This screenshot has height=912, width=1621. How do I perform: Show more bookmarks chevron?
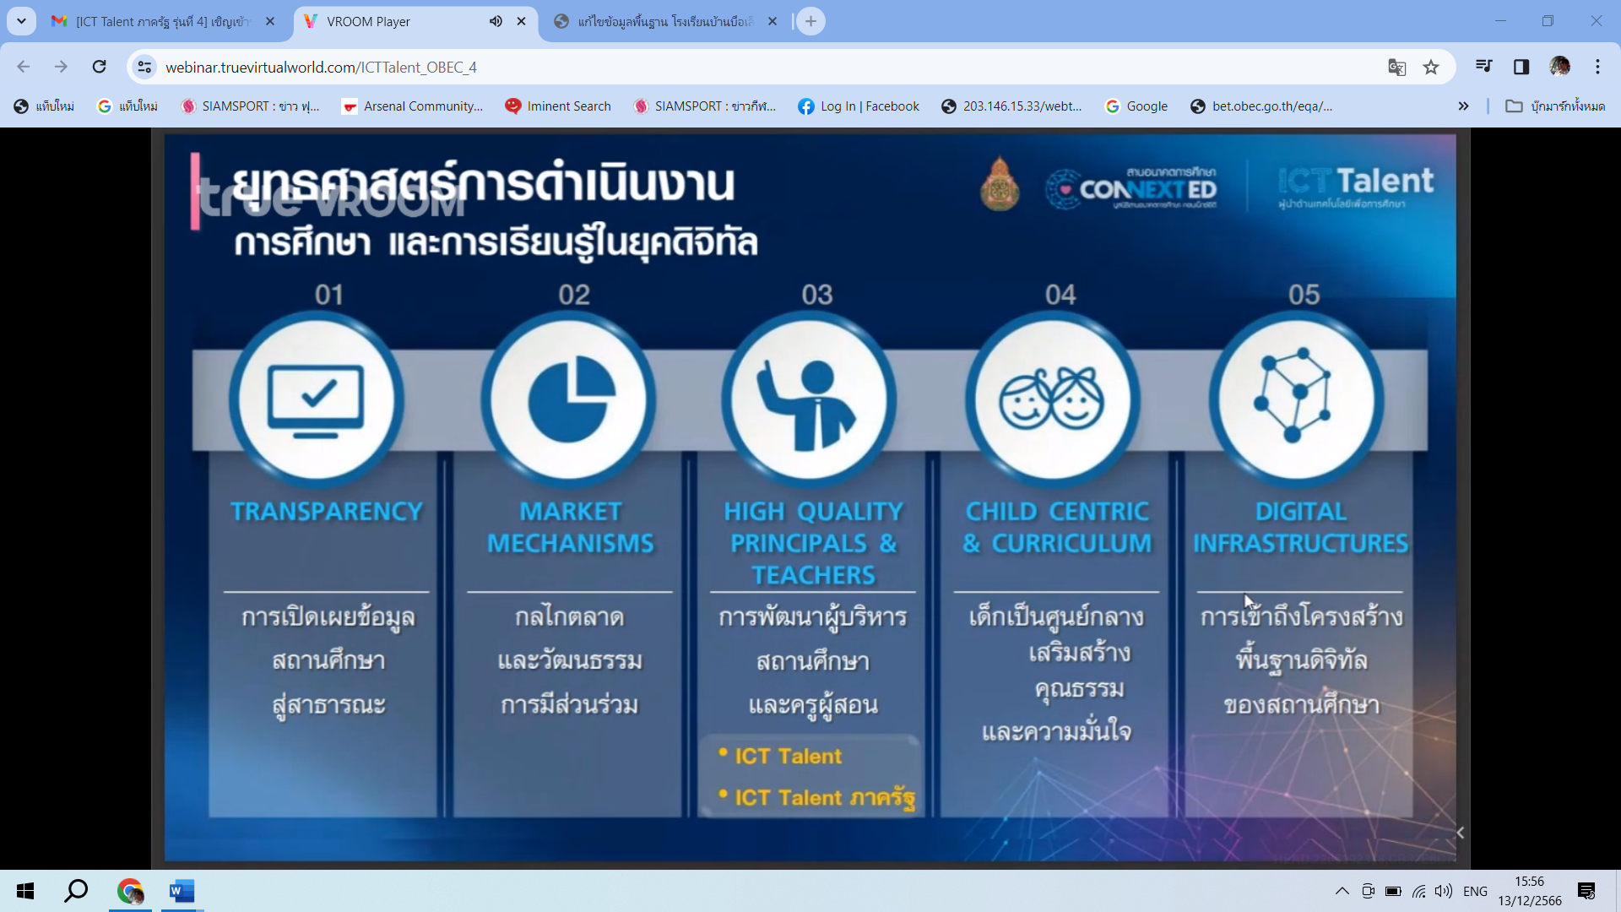[1463, 106]
